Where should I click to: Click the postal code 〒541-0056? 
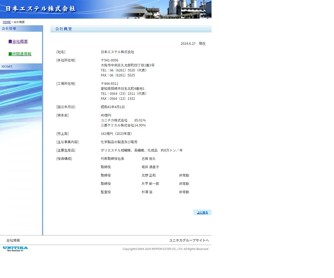coord(109,60)
